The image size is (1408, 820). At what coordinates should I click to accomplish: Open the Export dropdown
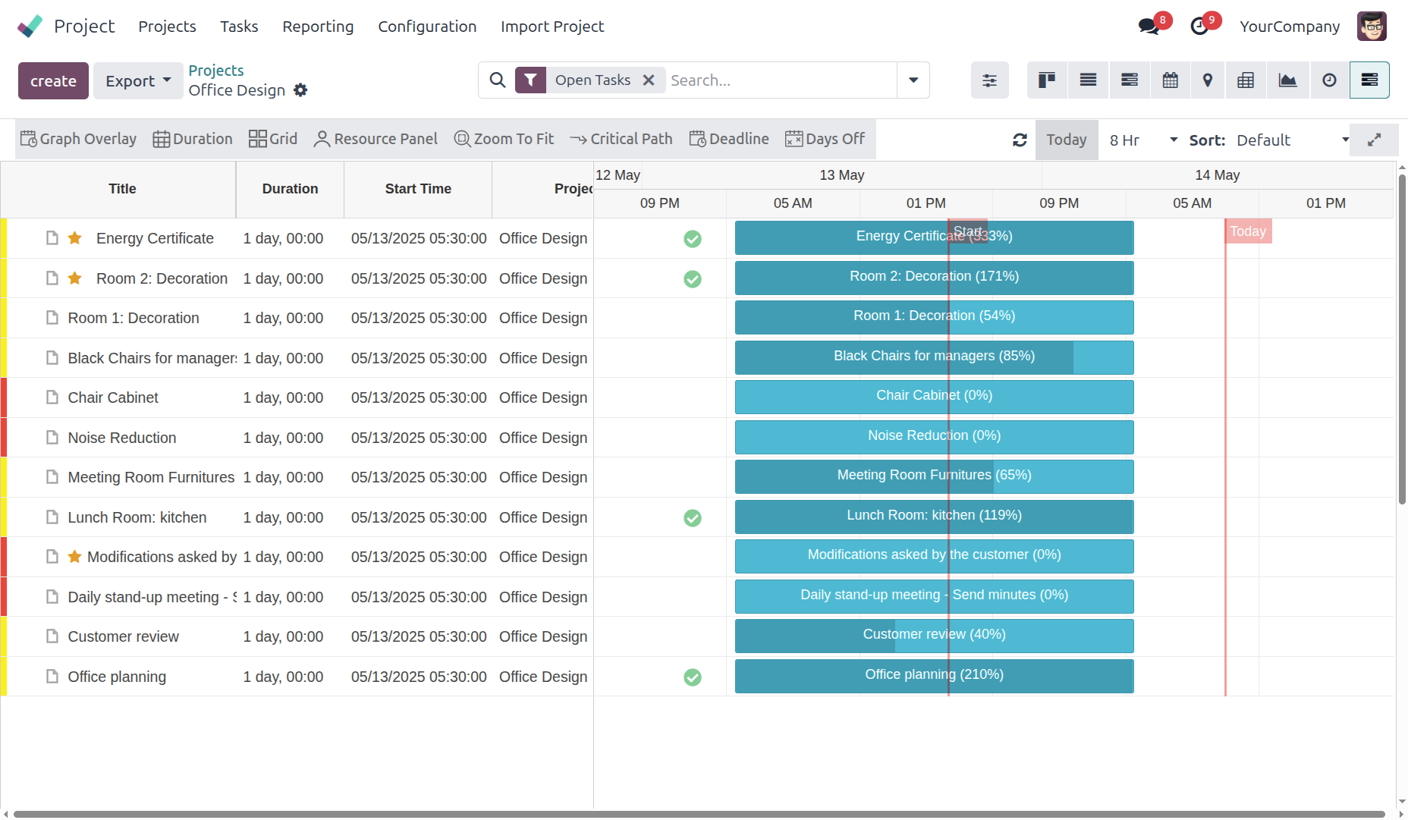coord(138,81)
